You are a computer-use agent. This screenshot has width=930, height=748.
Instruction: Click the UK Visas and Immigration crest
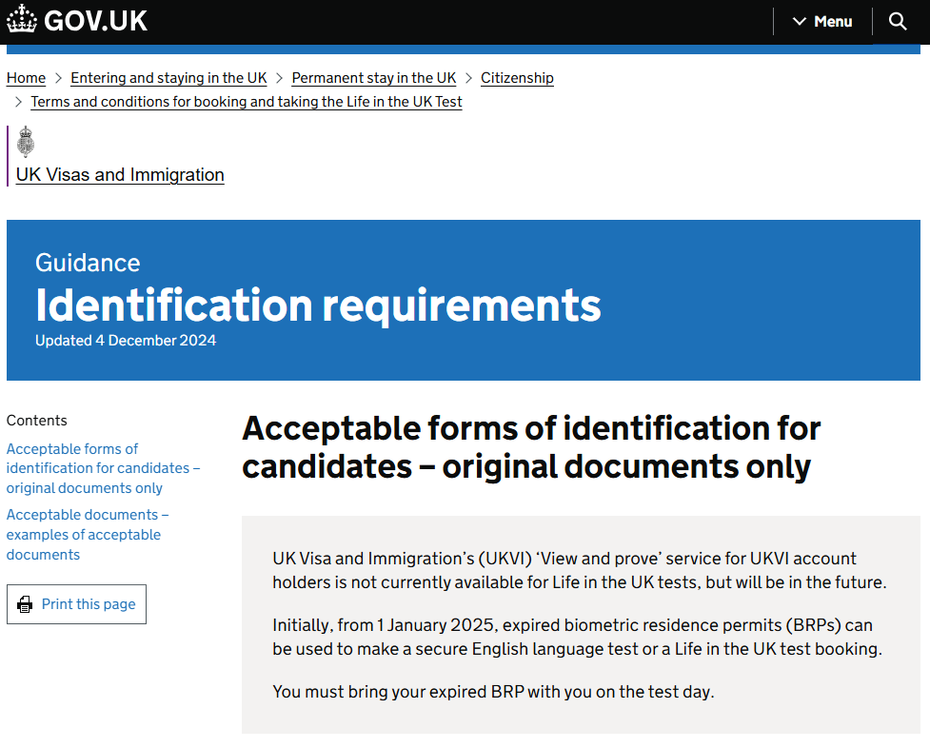pyautogui.click(x=26, y=141)
